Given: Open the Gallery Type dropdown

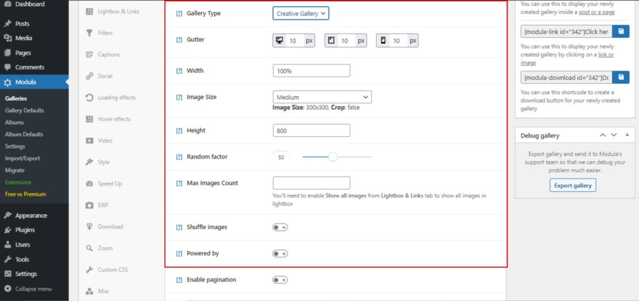Looking at the screenshot, I should (301, 13).
